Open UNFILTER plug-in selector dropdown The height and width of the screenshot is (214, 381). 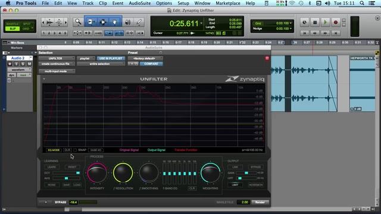[57, 58]
